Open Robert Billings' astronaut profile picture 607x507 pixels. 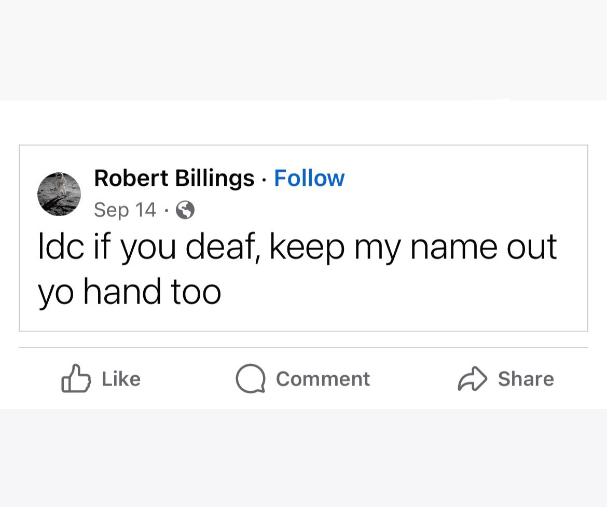(x=59, y=194)
